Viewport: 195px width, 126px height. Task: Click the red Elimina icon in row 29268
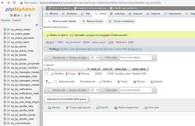point(79,74)
